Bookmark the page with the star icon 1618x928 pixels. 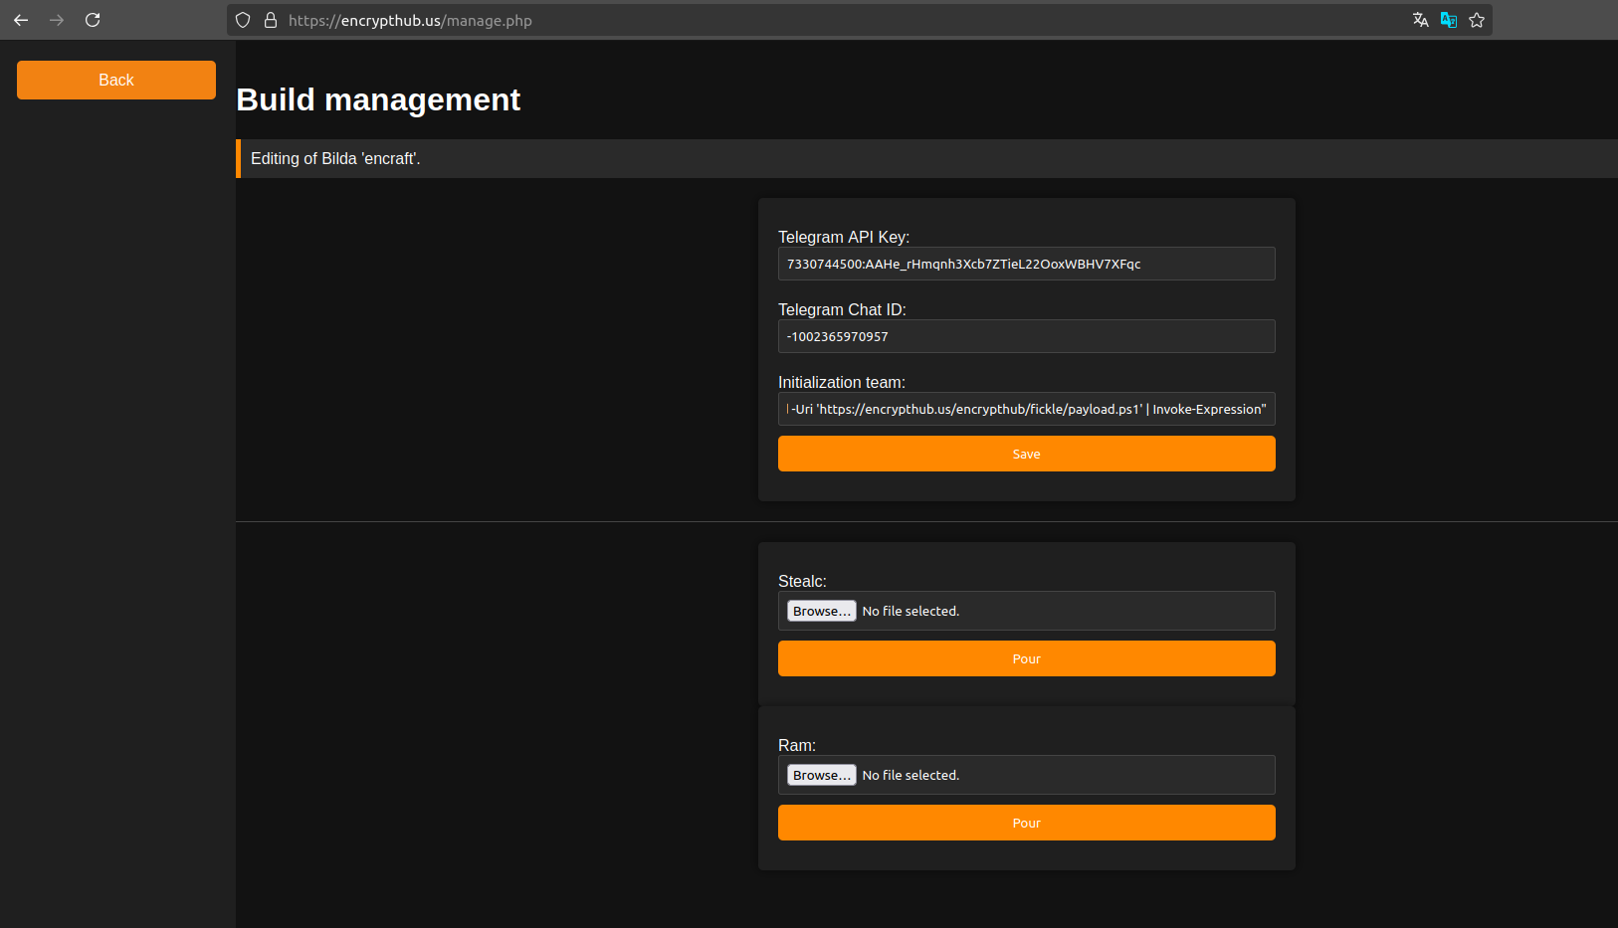point(1477,20)
